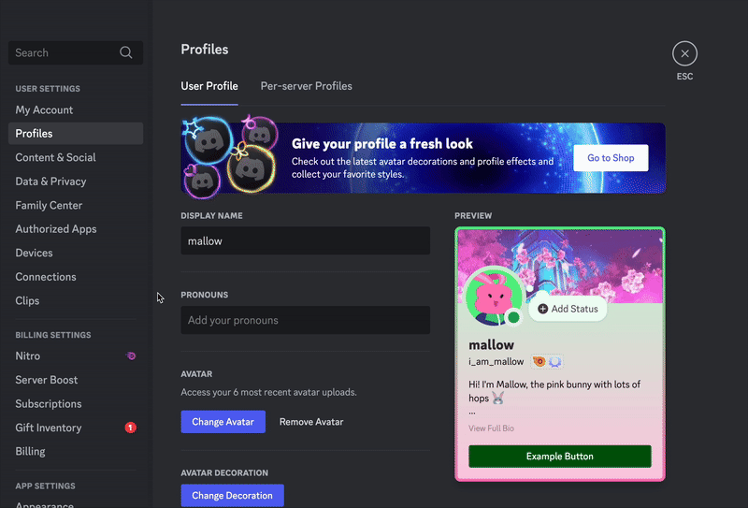The image size is (748, 508).
Task: Click the mallow avatar in preview
Action: (x=494, y=298)
